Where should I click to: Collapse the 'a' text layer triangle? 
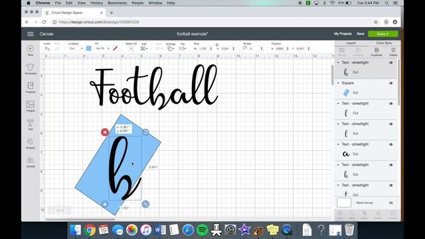tap(338, 144)
